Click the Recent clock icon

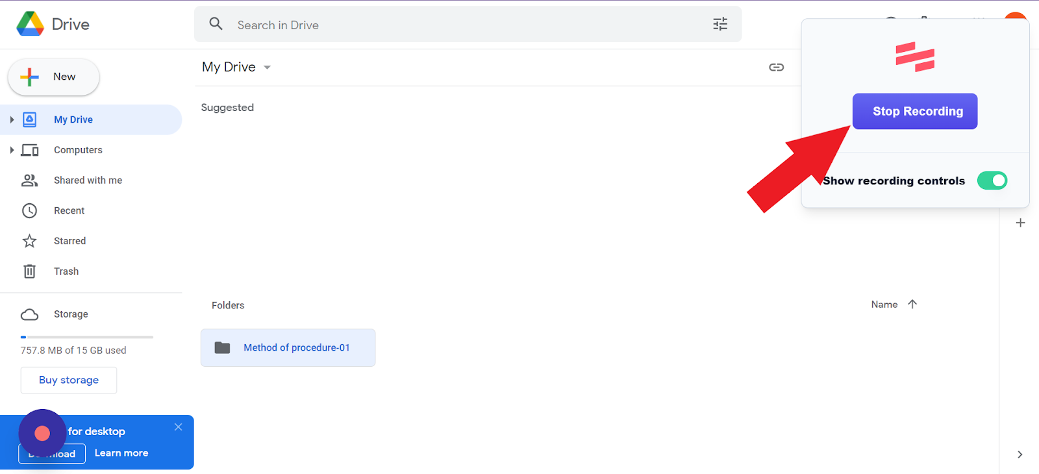coord(30,210)
